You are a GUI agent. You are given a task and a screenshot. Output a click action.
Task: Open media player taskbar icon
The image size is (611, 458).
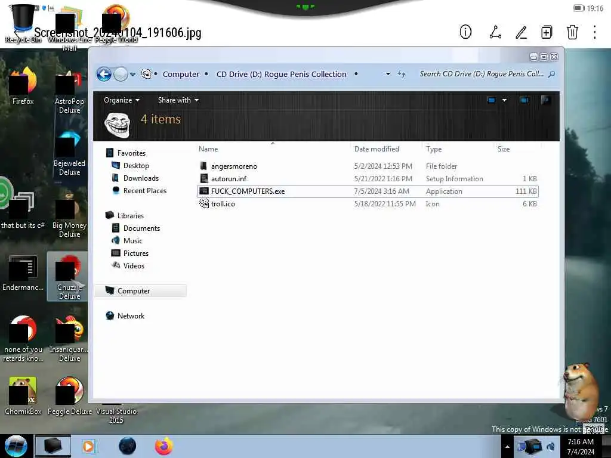tap(88, 446)
